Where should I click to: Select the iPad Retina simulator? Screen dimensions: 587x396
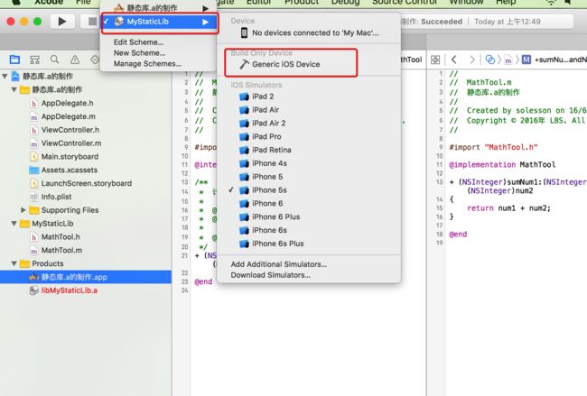pos(272,150)
